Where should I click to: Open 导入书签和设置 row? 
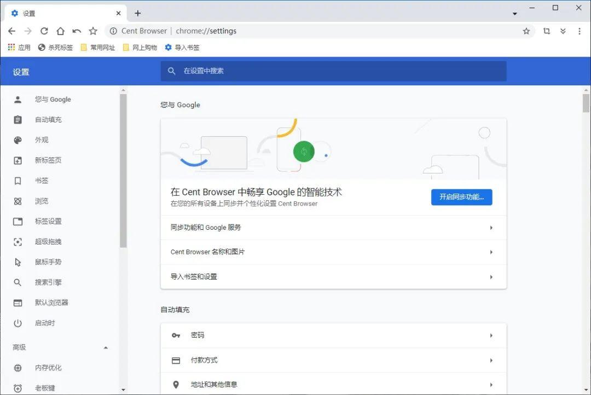coord(334,277)
